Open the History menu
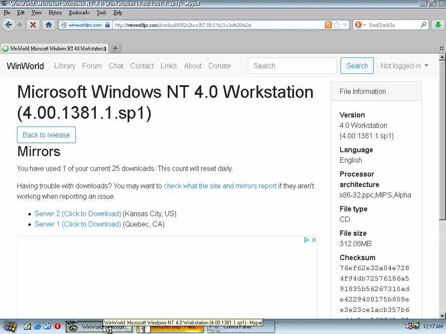Screen dimensions: 446x334 55,13
